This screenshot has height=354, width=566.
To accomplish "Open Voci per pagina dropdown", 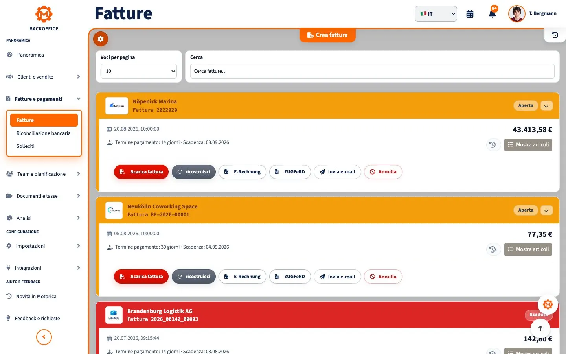I will coord(139,71).
